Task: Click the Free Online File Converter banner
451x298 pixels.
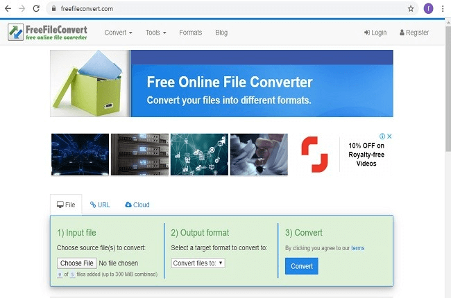Action: 221,83
